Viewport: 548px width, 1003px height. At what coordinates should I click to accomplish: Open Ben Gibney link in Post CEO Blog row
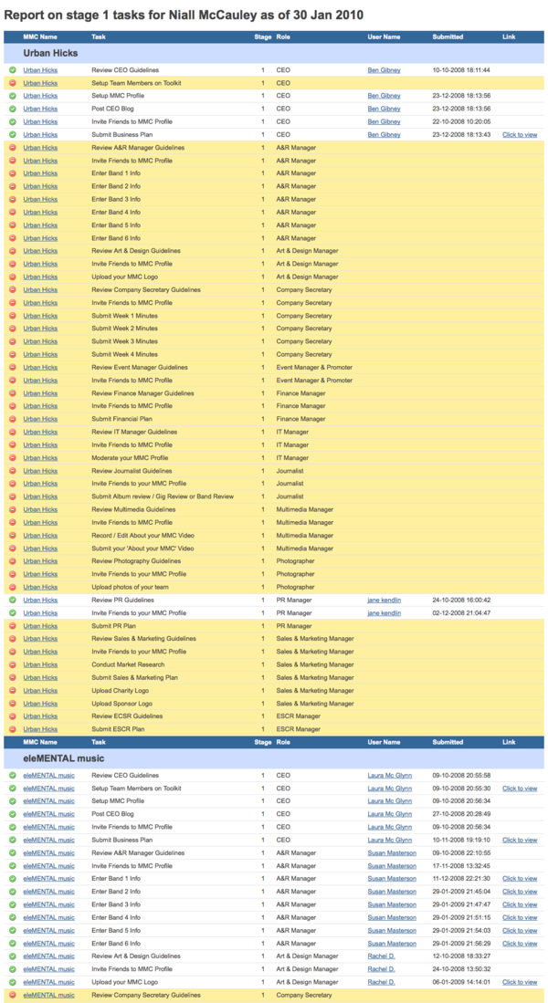(385, 109)
